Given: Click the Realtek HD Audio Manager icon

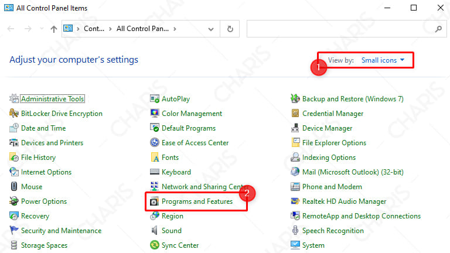Looking at the screenshot, I should coord(295,201).
